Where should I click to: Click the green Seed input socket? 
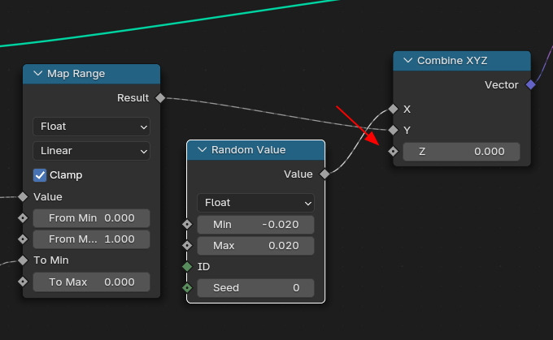[187, 288]
